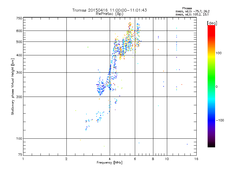Click the orange point at 8.7 MHz, 440 km
The width and height of the screenshot is (231, 173).
pos(158,50)
